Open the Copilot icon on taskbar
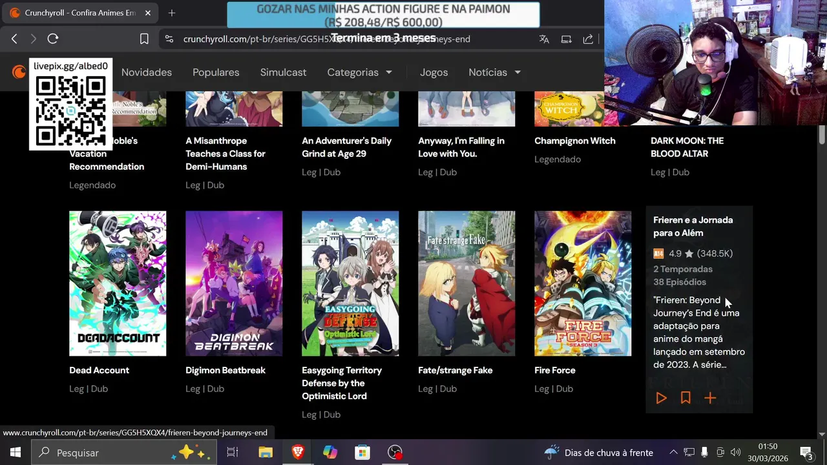The height and width of the screenshot is (465, 827). pos(330,453)
